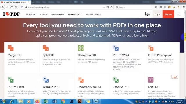The height and width of the screenshot is (104, 186).
Task: Open the PDF to Word tool icon
Action: tap(116, 48)
